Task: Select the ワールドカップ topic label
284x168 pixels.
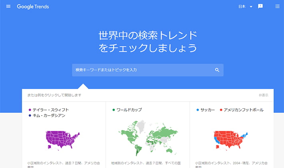Action: point(129,110)
